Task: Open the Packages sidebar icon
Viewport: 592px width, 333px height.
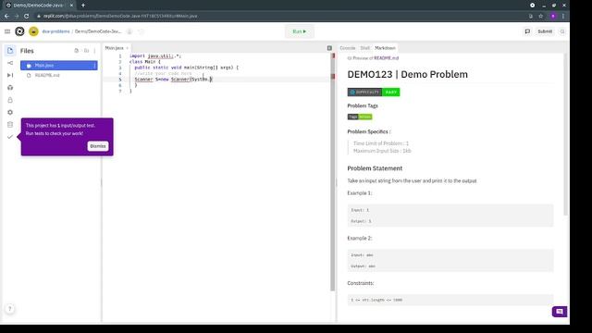Action: pos(10,88)
